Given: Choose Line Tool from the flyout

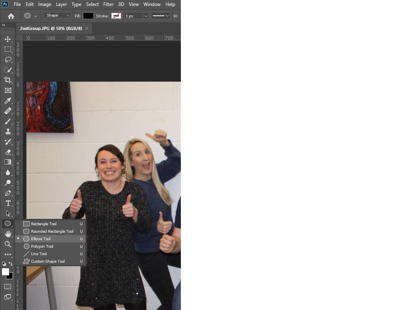Looking at the screenshot, I should tap(50, 254).
